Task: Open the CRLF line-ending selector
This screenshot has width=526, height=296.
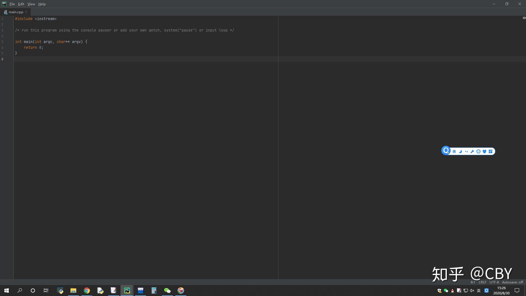Action: [482, 282]
